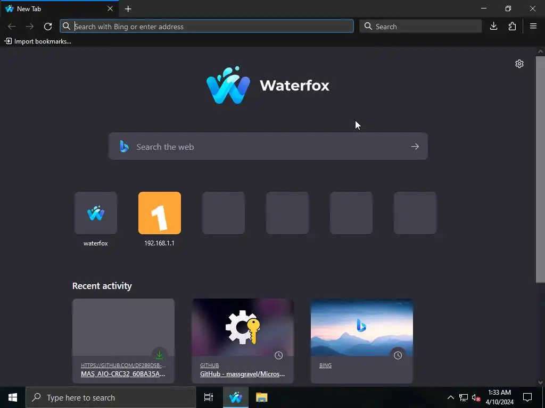The width and height of the screenshot is (545, 408).
Task: Open the MAS_AIO-CRC32 download card
Action: (x=123, y=341)
